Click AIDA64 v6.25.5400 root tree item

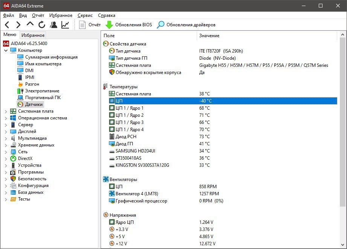coord(29,44)
